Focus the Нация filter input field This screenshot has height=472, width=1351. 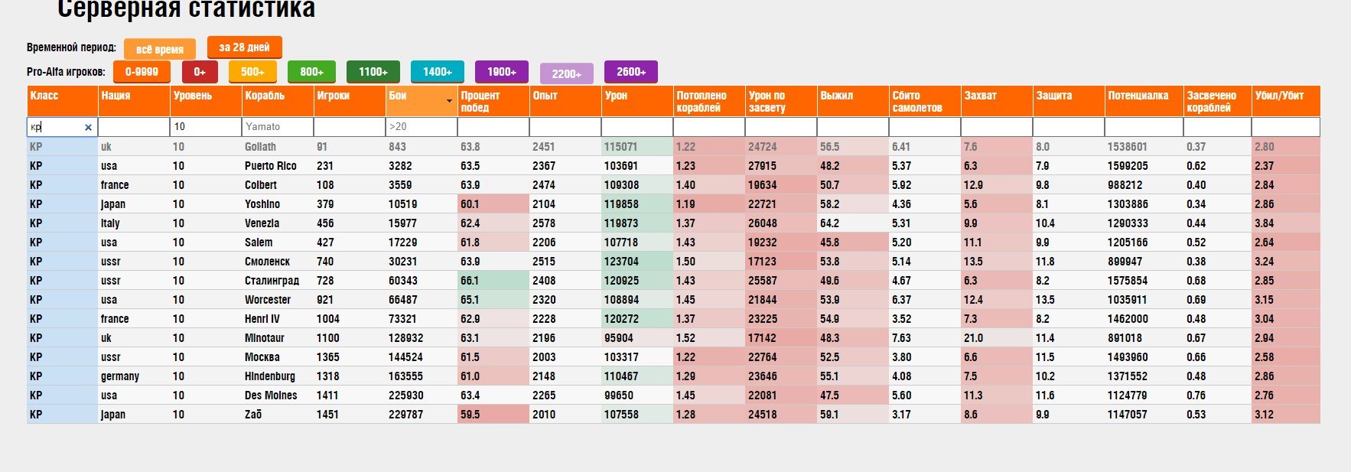click(x=134, y=127)
